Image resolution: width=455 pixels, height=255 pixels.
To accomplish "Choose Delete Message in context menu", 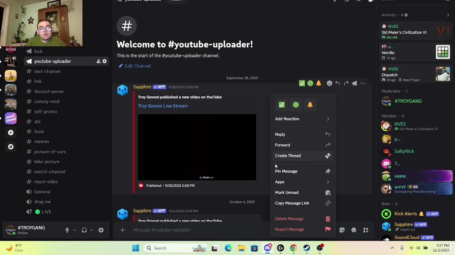I will pos(303,219).
